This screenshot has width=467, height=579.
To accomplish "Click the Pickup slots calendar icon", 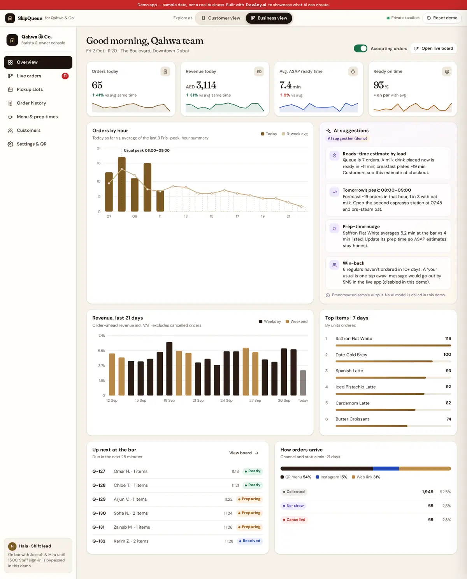I will click(x=11, y=90).
